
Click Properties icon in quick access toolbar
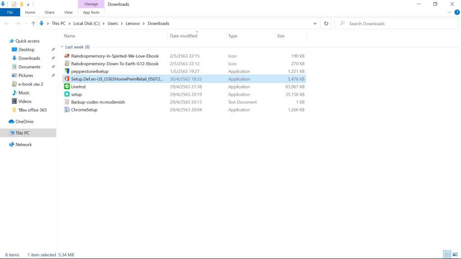(14, 4)
